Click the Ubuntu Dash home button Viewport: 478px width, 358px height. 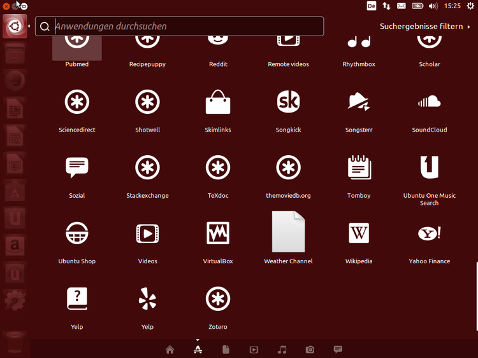15,27
